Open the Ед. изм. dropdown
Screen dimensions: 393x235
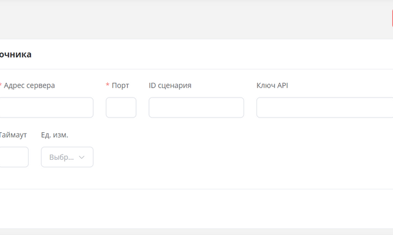(x=67, y=157)
